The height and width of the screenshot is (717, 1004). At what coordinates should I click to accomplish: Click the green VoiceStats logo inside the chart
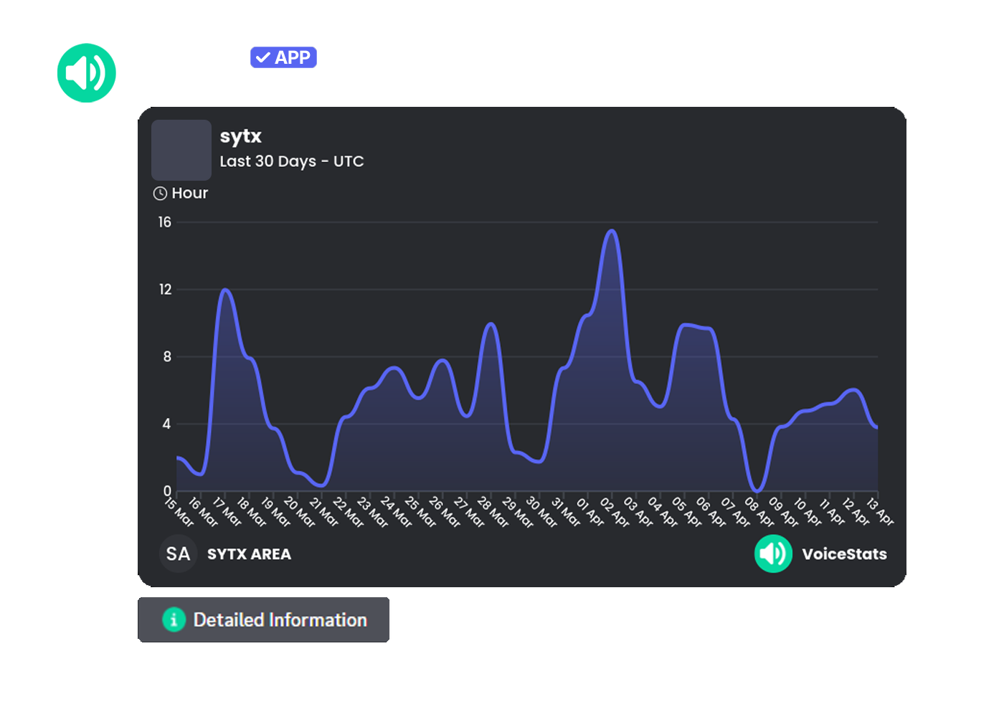(x=773, y=554)
